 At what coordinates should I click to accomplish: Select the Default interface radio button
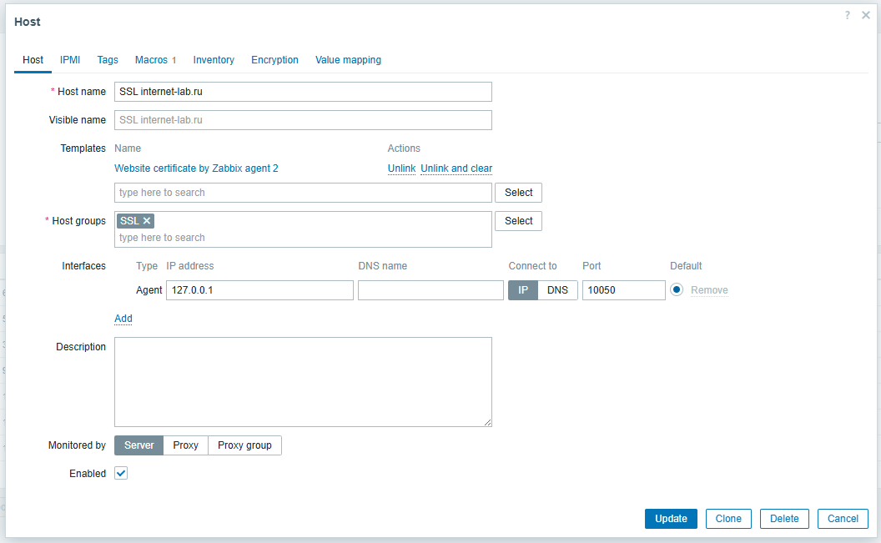tap(677, 289)
